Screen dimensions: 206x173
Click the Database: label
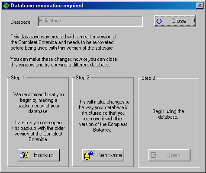coord(21,22)
